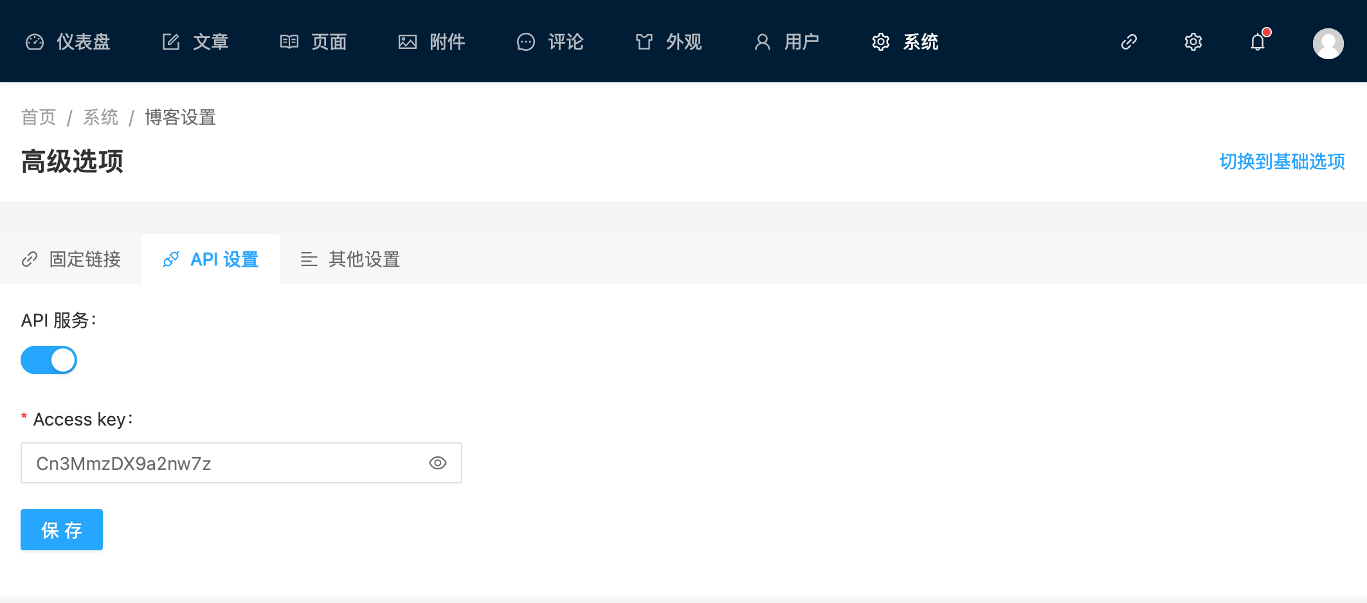Click the 外观 shirt icon
This screenshot has height=603, width=1367.
644,42
